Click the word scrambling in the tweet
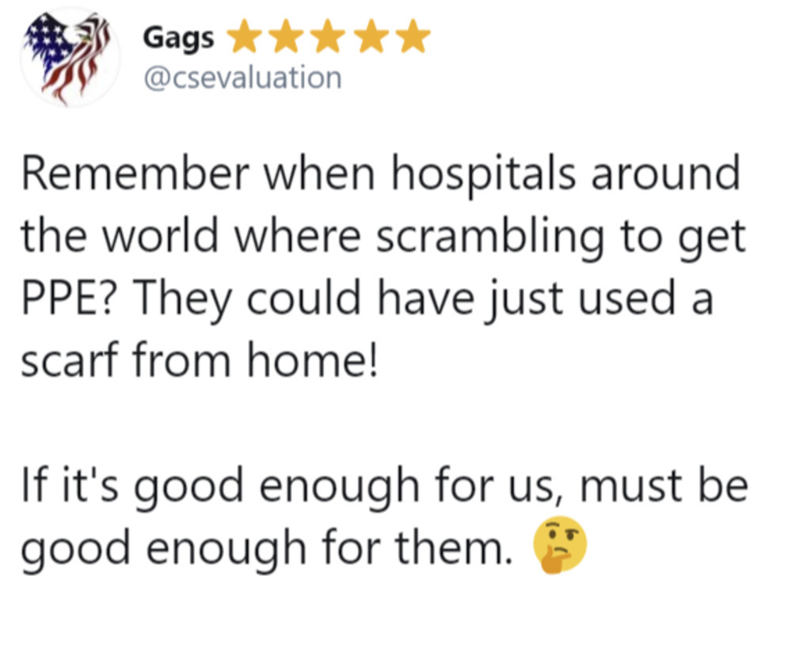This screenshot has height=645, width=811. (489, 237)
